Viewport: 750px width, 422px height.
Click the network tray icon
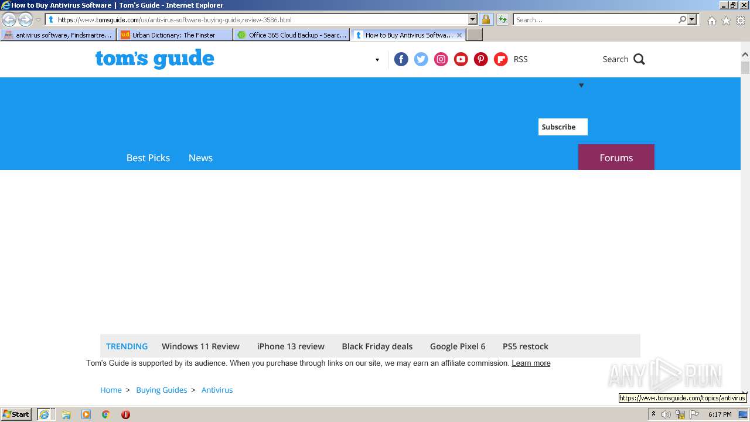pyautogui.click(x=680, y=414)
